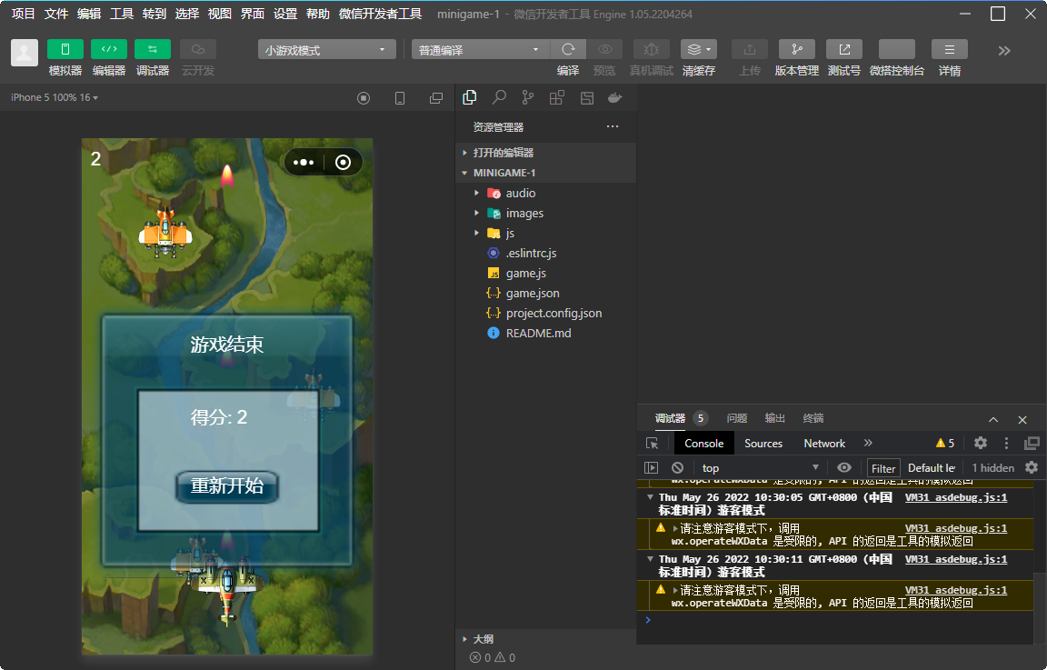Open the iPhone 5 device selector dropdown

55,97
